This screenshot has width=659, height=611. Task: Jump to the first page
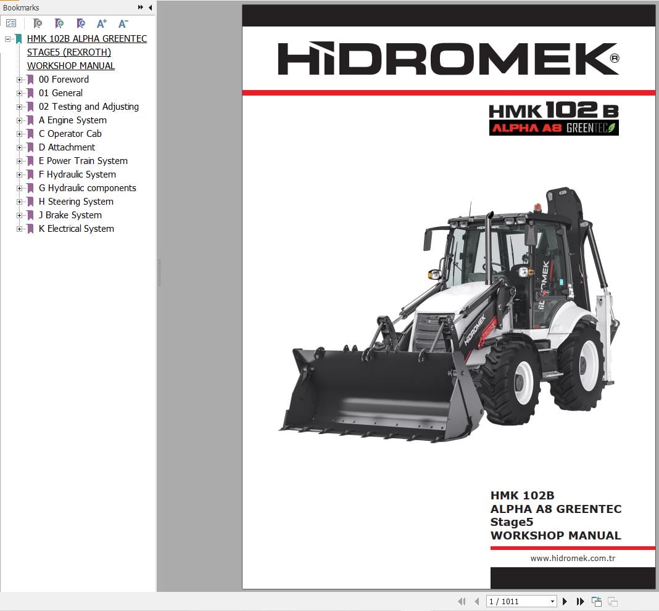coord(462,601)
